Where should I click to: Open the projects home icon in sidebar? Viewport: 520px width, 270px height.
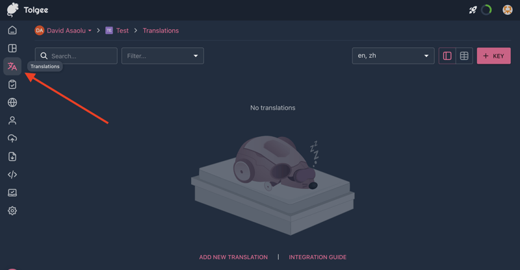click(12, 30)
